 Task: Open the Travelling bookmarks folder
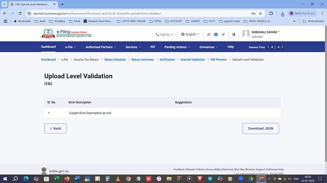click(57, 21)
